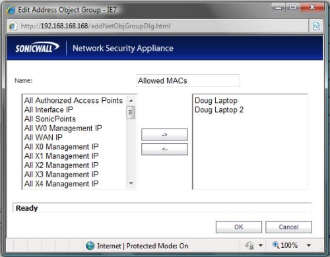The image size is (330, 257).
Task: Open the zoom level dropdown arrow
Action: [x=309, y=245]
